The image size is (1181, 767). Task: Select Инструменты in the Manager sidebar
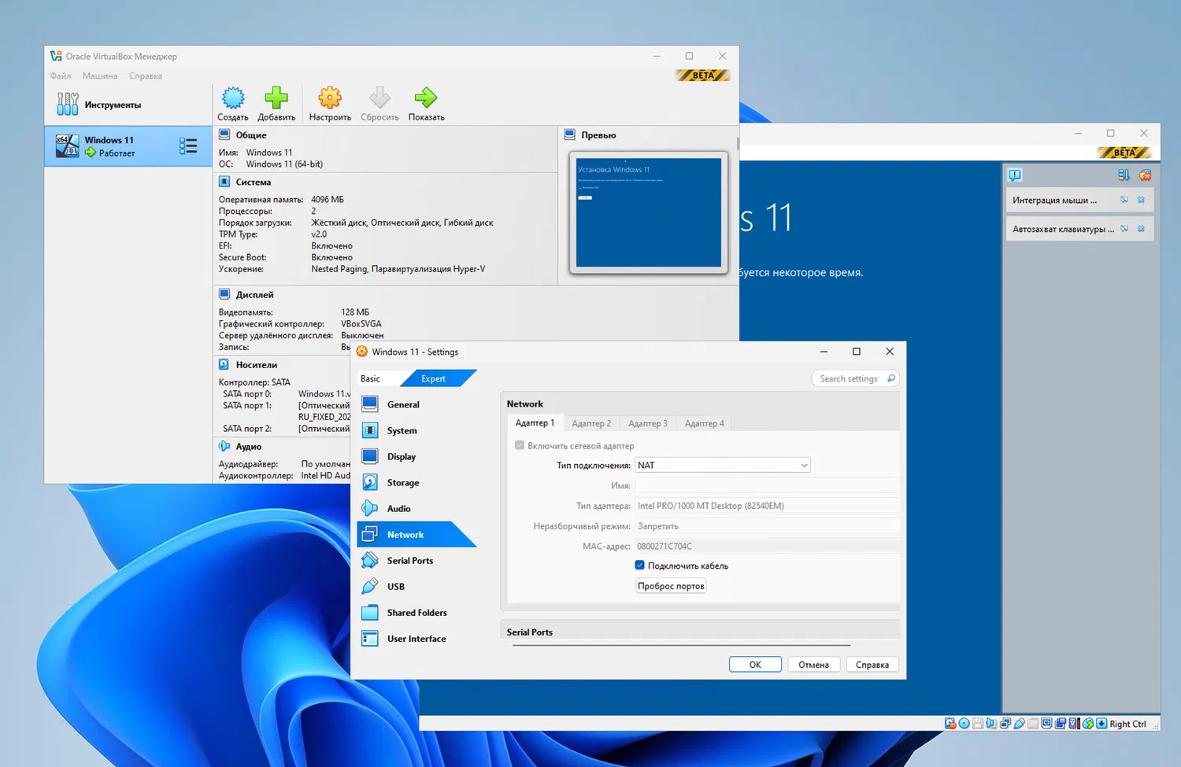coord(128,105)
